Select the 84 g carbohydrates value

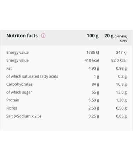point(95,84)
